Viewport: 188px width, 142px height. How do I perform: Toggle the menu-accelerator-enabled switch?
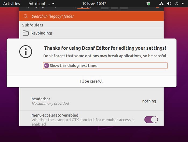click(151, 119)
